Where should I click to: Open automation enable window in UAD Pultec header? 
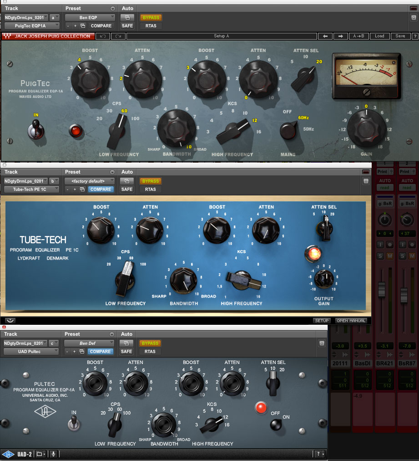pyautogui.click(x=126, y=343)
